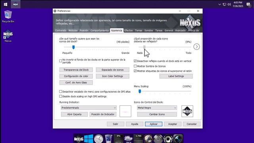The width and height of the screenshot is (254, 143).
Task: Check 'Desactivar escalado de menú' for DPI altas
Action: tap(61, 91)
